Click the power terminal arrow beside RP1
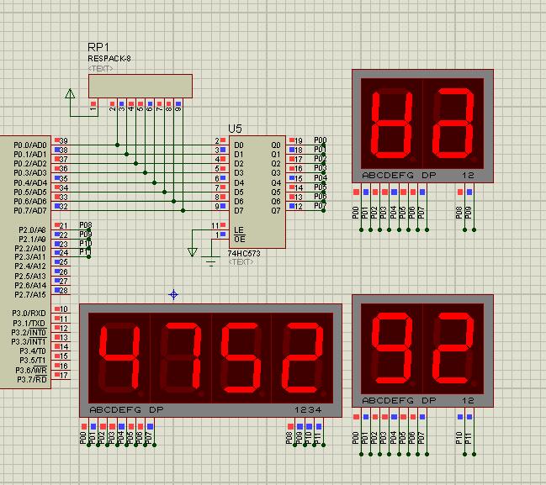Screen dimensions: 546x485 pos(70,93)
